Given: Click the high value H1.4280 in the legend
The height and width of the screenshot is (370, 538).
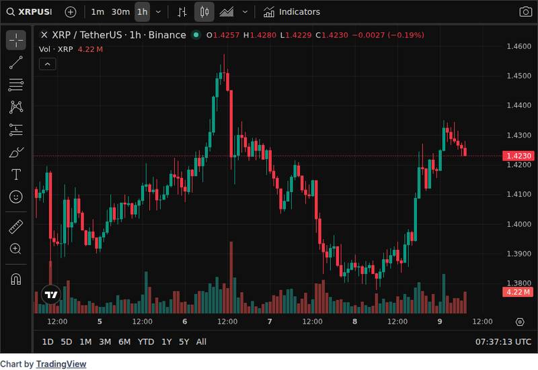Looking at the screenshot, I should (x=260, y=35).
